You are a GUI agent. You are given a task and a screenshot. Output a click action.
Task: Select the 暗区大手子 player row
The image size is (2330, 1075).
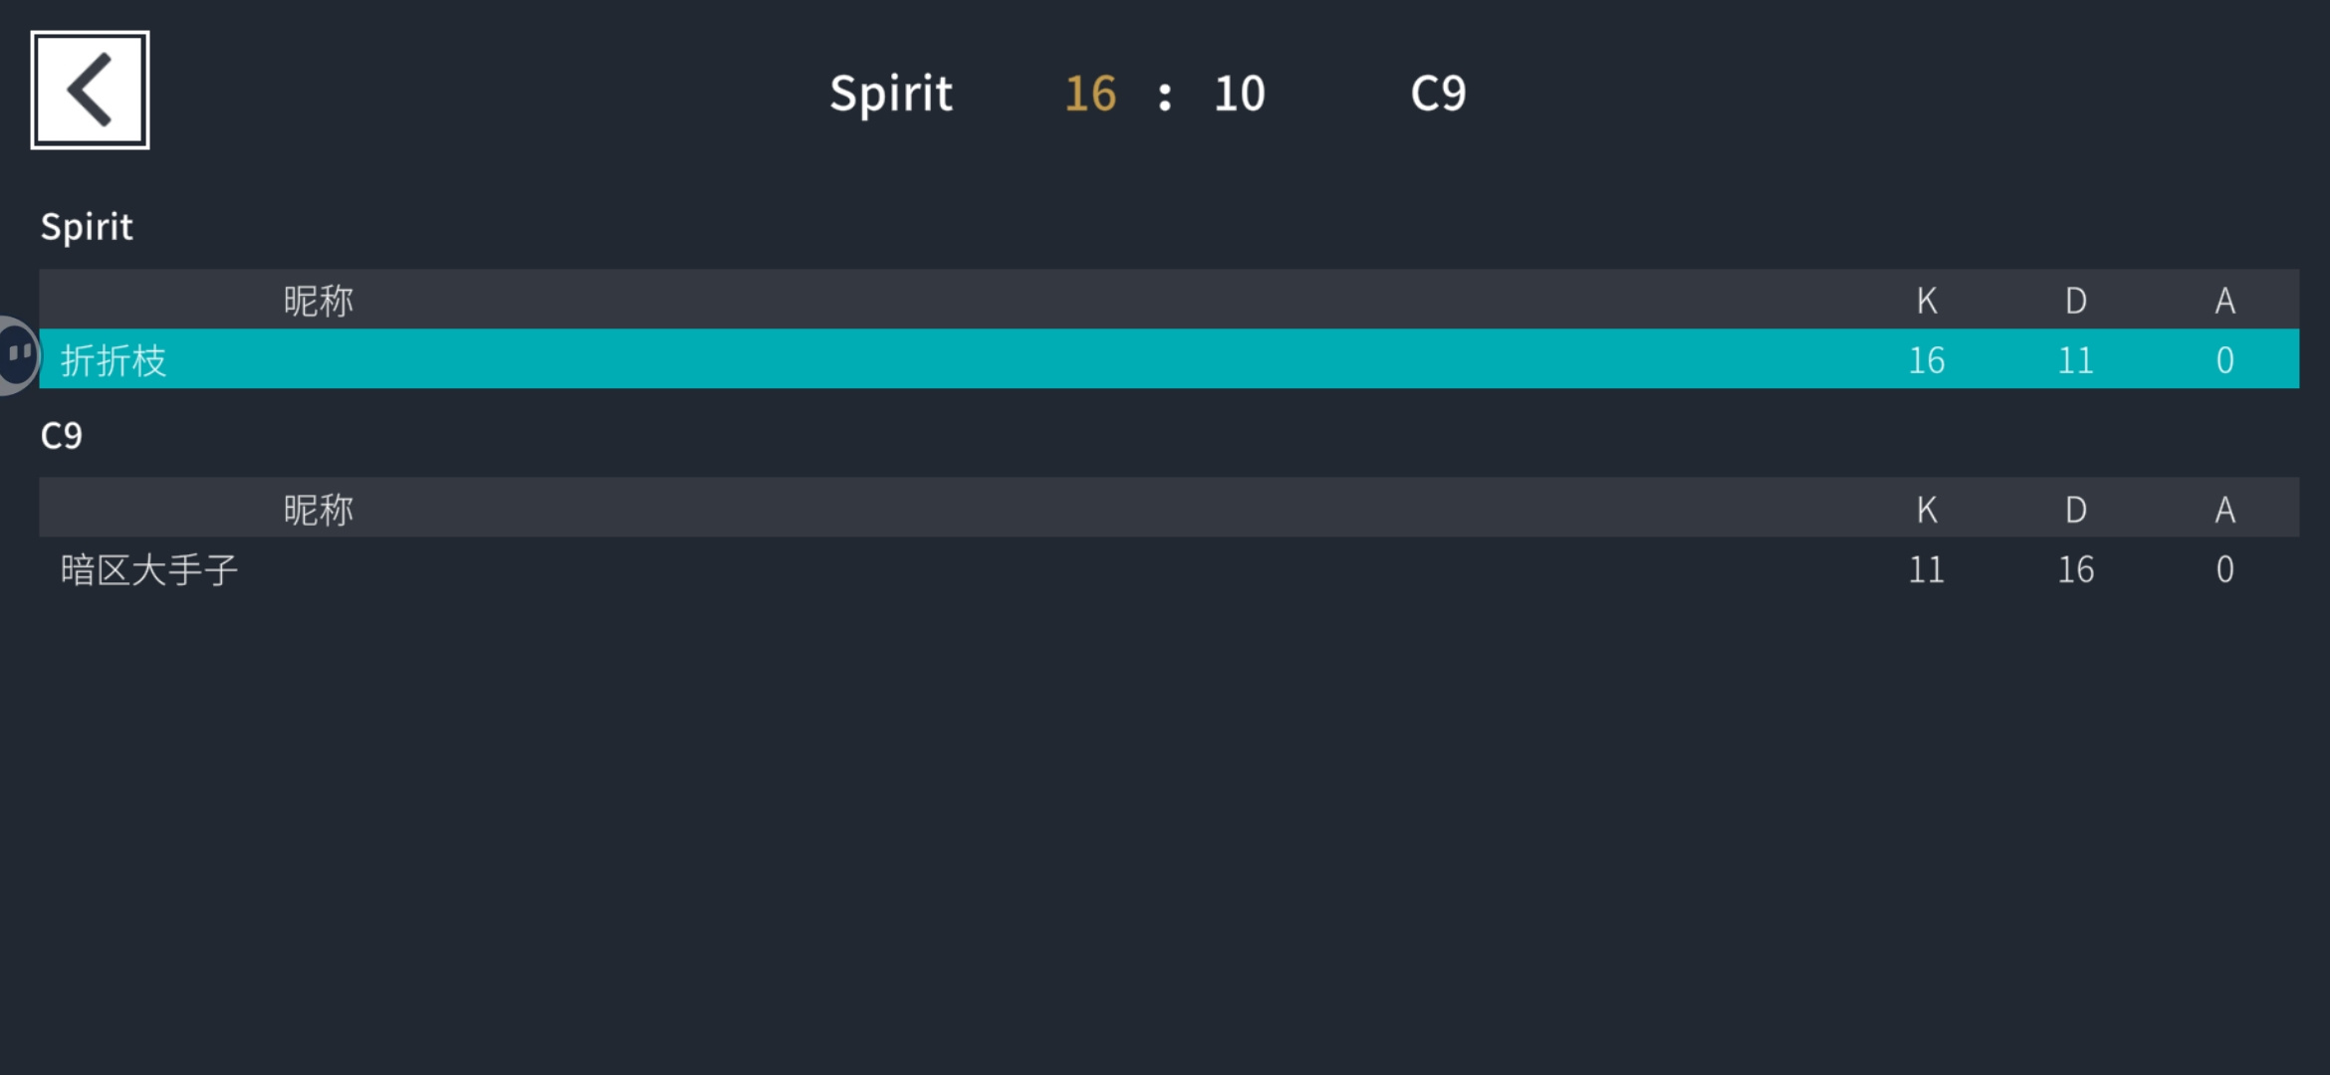(x=1169, y=569)
